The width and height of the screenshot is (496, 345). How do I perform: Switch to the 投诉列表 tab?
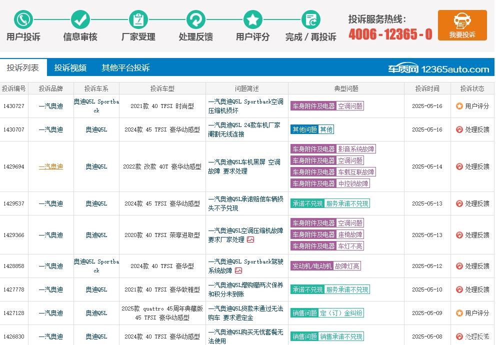click(23, 67)
